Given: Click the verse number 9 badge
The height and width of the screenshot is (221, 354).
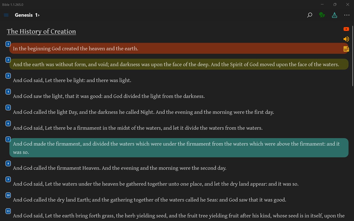Looking at the screenshot, I should pos(8,179).
